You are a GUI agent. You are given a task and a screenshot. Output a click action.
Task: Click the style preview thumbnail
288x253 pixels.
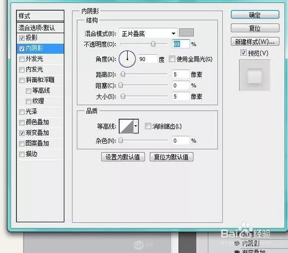pyautogui.click(x=254, y=76)
